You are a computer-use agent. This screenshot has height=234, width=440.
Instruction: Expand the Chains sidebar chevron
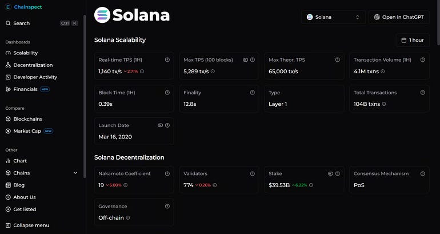point(75,173)
